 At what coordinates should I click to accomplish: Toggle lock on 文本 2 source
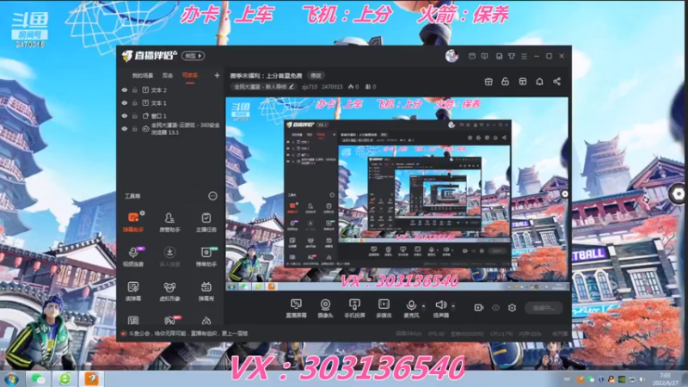pyautogui.click(x=135, y=90)
